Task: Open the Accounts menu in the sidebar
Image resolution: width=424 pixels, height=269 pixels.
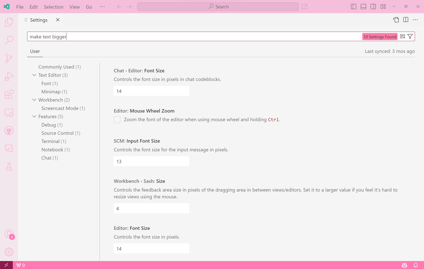Action: (9, 234)
